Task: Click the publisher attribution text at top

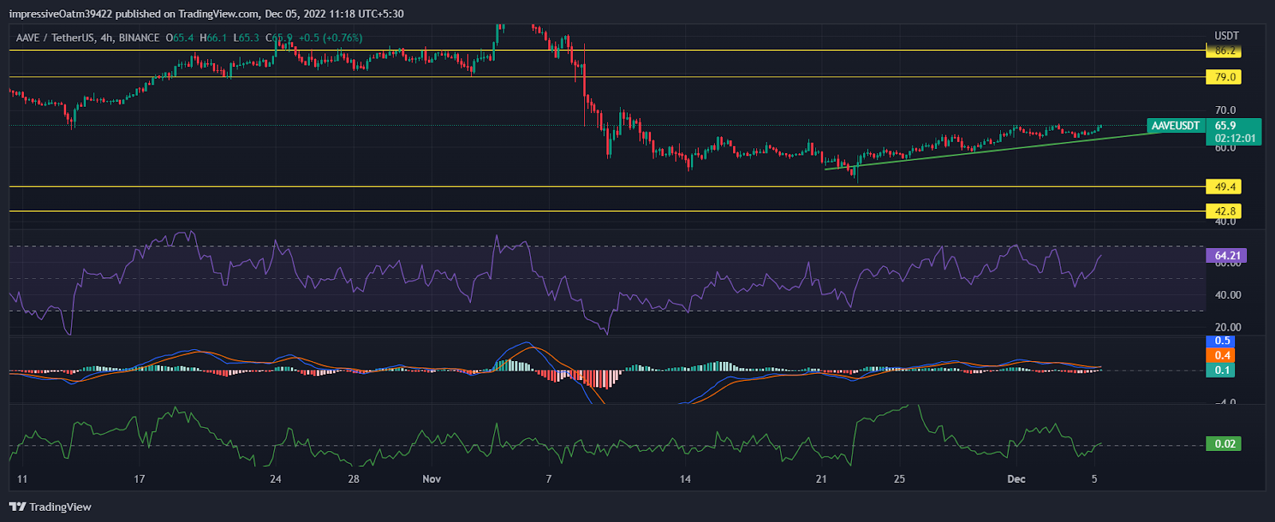Action: (207, 14)
